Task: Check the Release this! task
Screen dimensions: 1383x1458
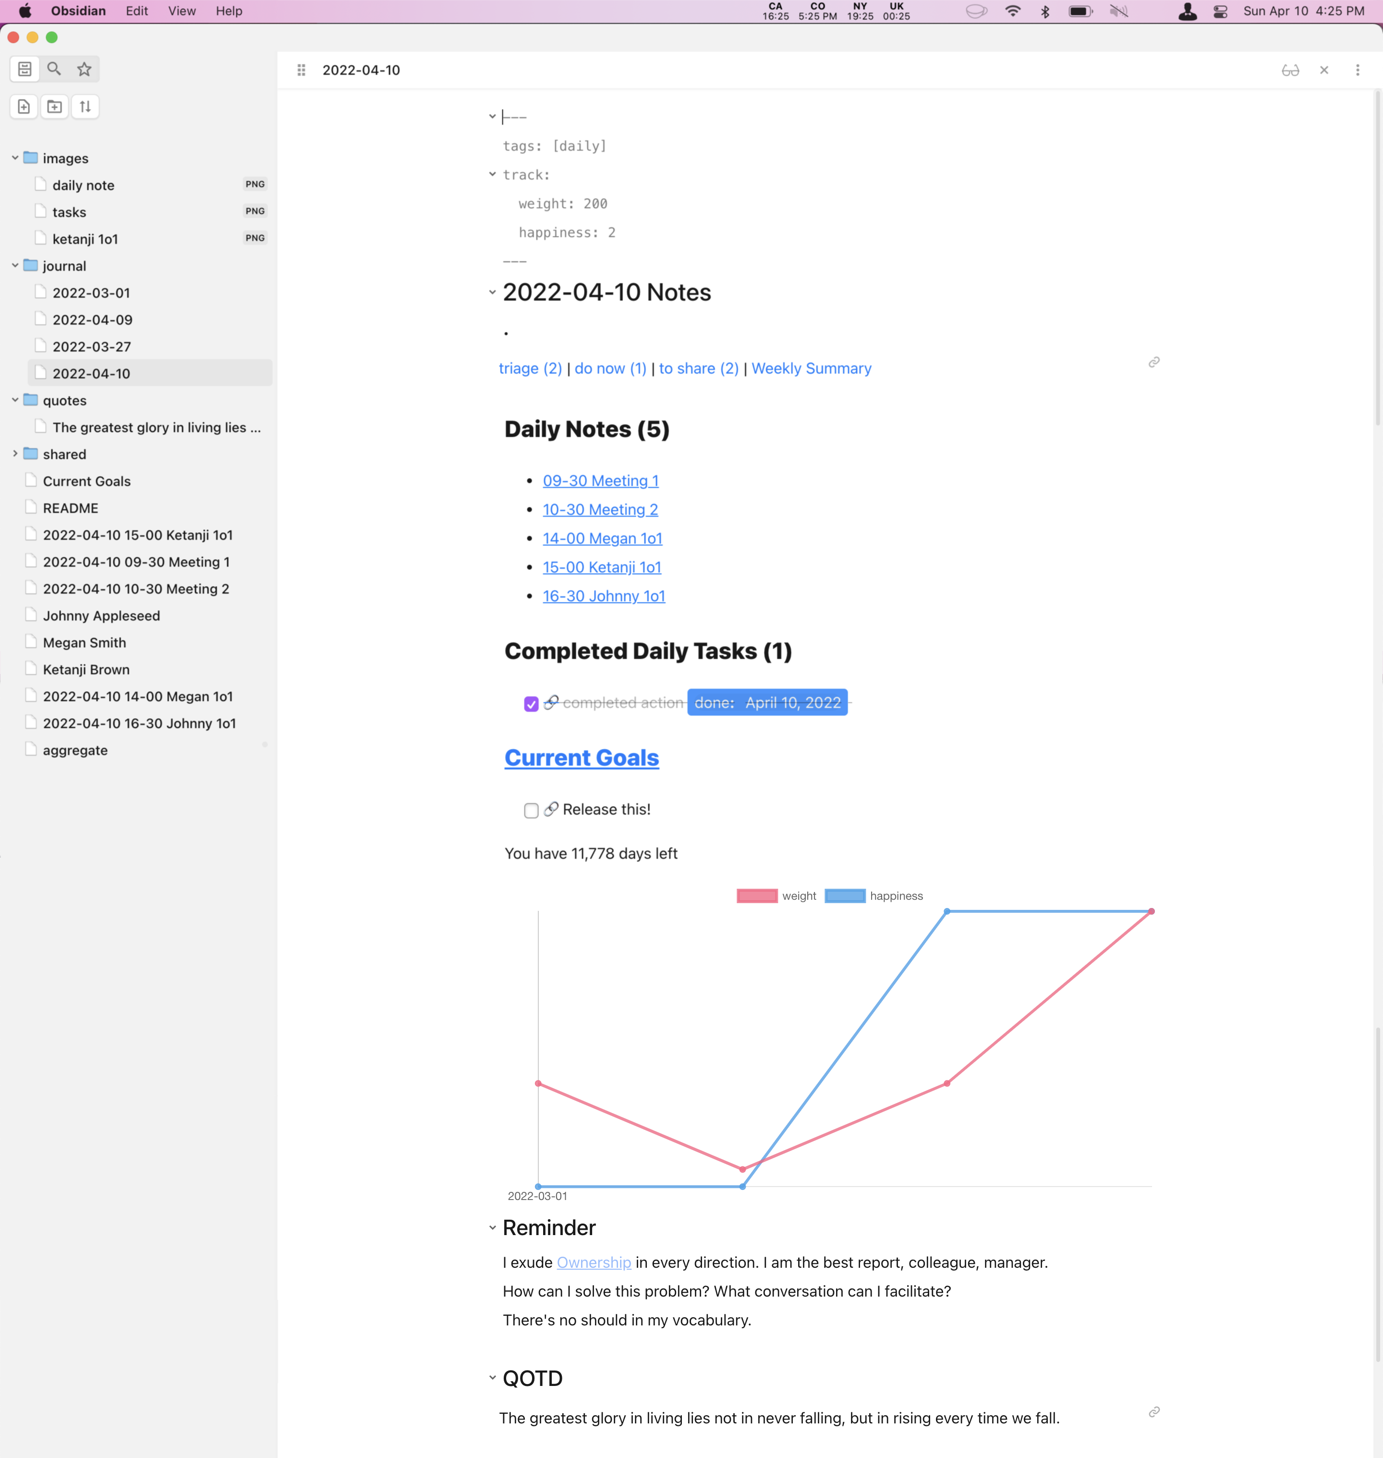Action: coord(531,810)
